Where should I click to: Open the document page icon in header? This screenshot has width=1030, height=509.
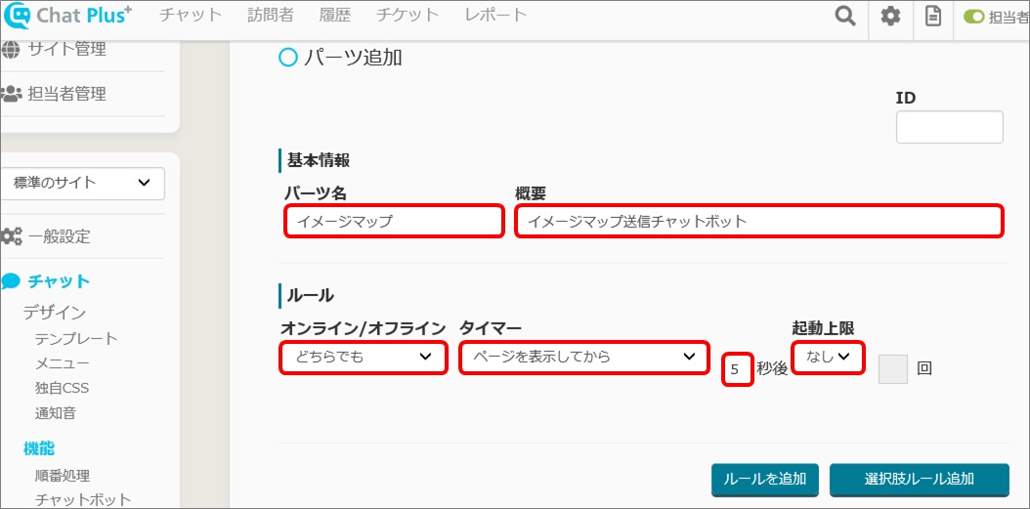(x=932, y=16)
